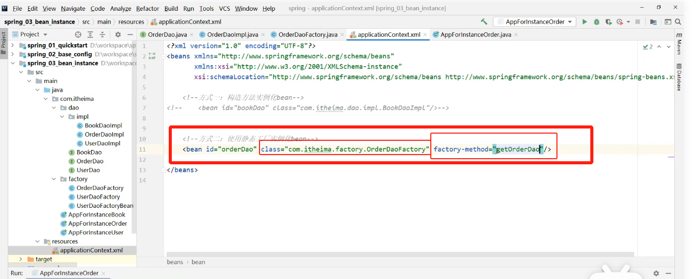
Task: Close the OrderDaoFactory.java tab
Action: tap(343, 35)
